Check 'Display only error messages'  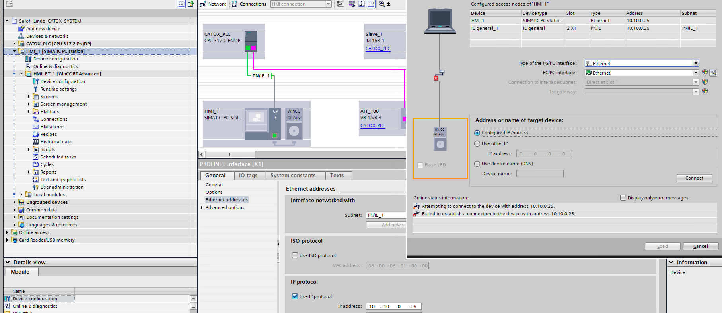tap(623, 198)
